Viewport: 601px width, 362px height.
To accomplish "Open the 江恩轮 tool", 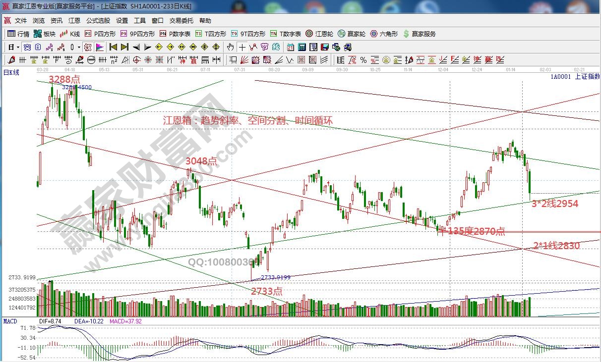I will pyautogui.click(x=320, y=34).
